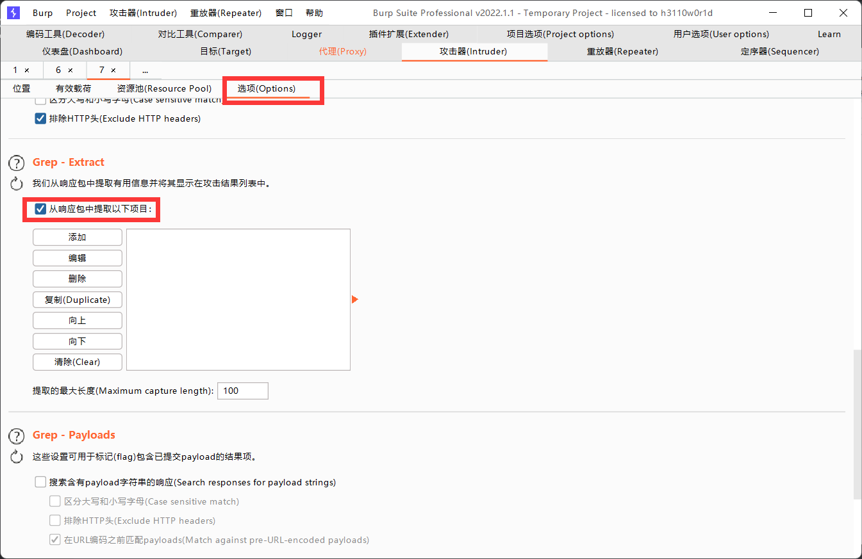Toggle extract items from response checkbox
The height and width of the screenshot is (559, 862).
tap(40, 209)
